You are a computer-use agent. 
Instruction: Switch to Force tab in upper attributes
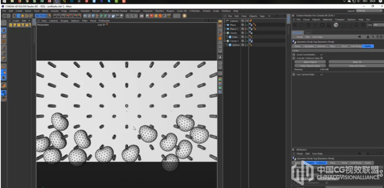[x=344, y=46]
